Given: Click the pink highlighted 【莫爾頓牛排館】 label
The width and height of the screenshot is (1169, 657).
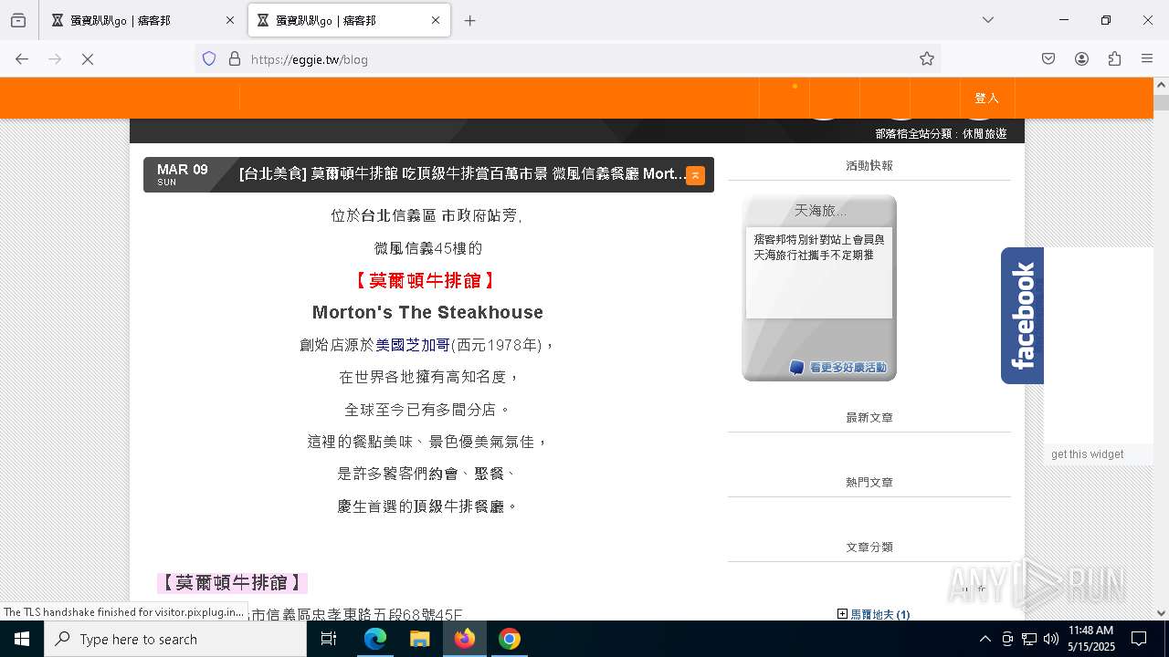Looking at the screenshot, I should (x=232, y=582).
